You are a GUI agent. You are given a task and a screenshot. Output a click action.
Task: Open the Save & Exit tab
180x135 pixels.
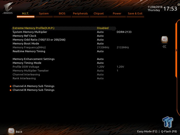(135, 14)
